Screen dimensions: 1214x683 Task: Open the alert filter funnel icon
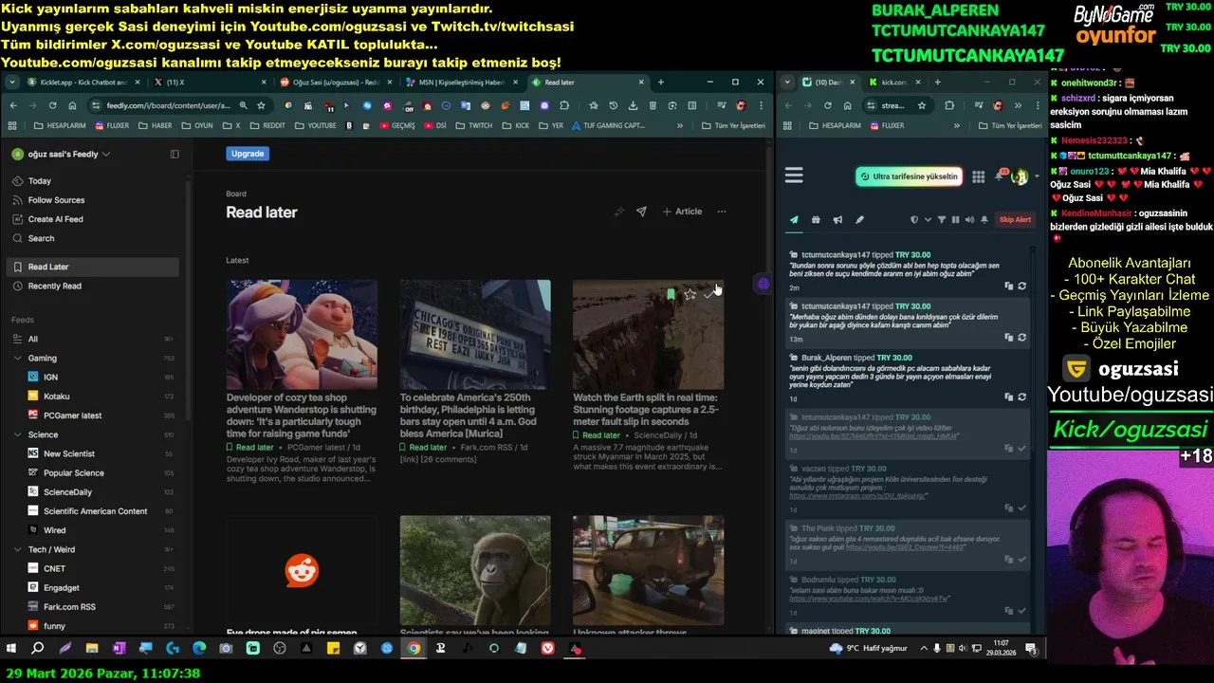coord(942,220)
